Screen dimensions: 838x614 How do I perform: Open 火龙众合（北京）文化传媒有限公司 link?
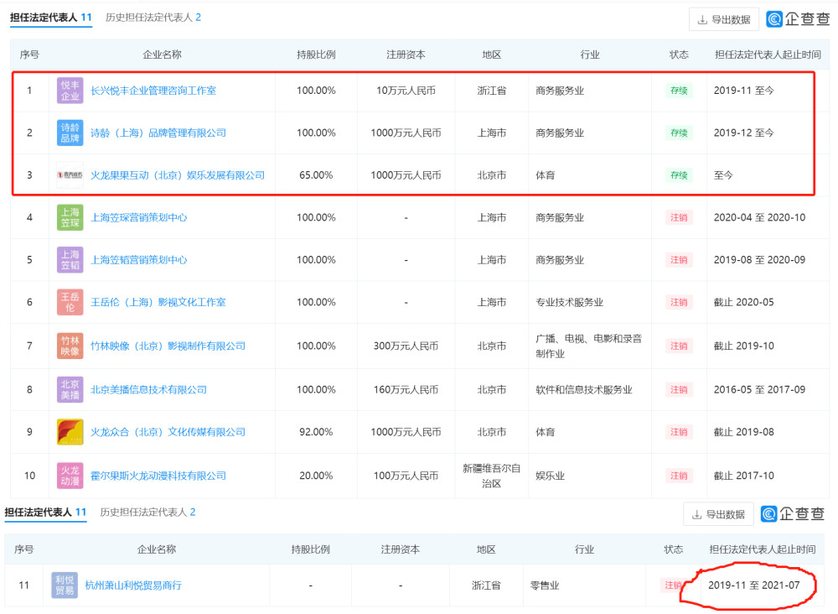[x=168, y=432]
